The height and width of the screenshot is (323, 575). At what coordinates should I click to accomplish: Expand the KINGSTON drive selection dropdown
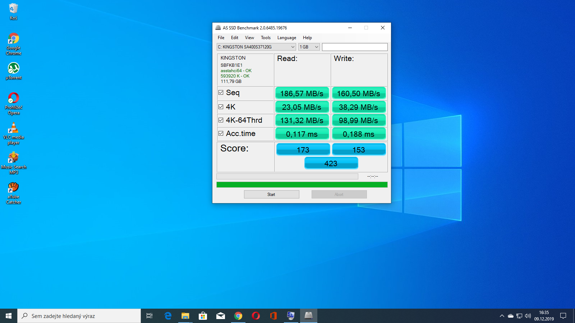(x=256, y=47)
